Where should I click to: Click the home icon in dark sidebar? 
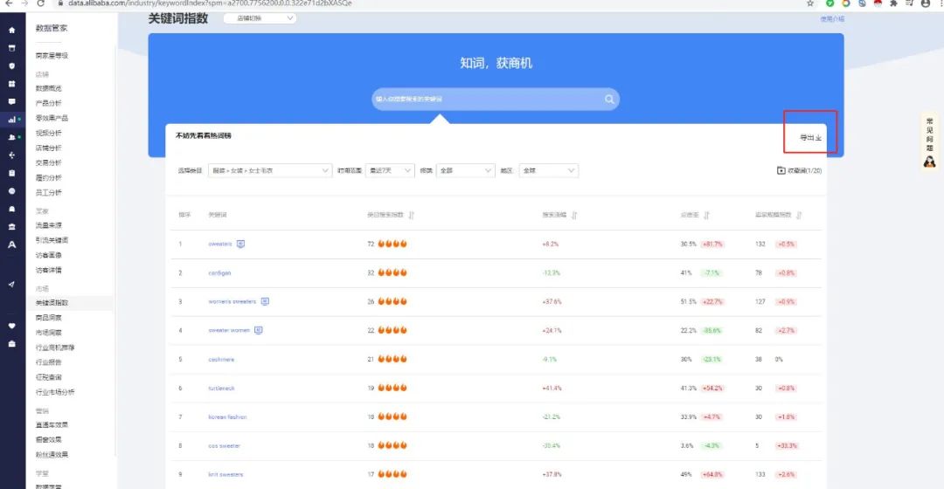pos(11,30)
